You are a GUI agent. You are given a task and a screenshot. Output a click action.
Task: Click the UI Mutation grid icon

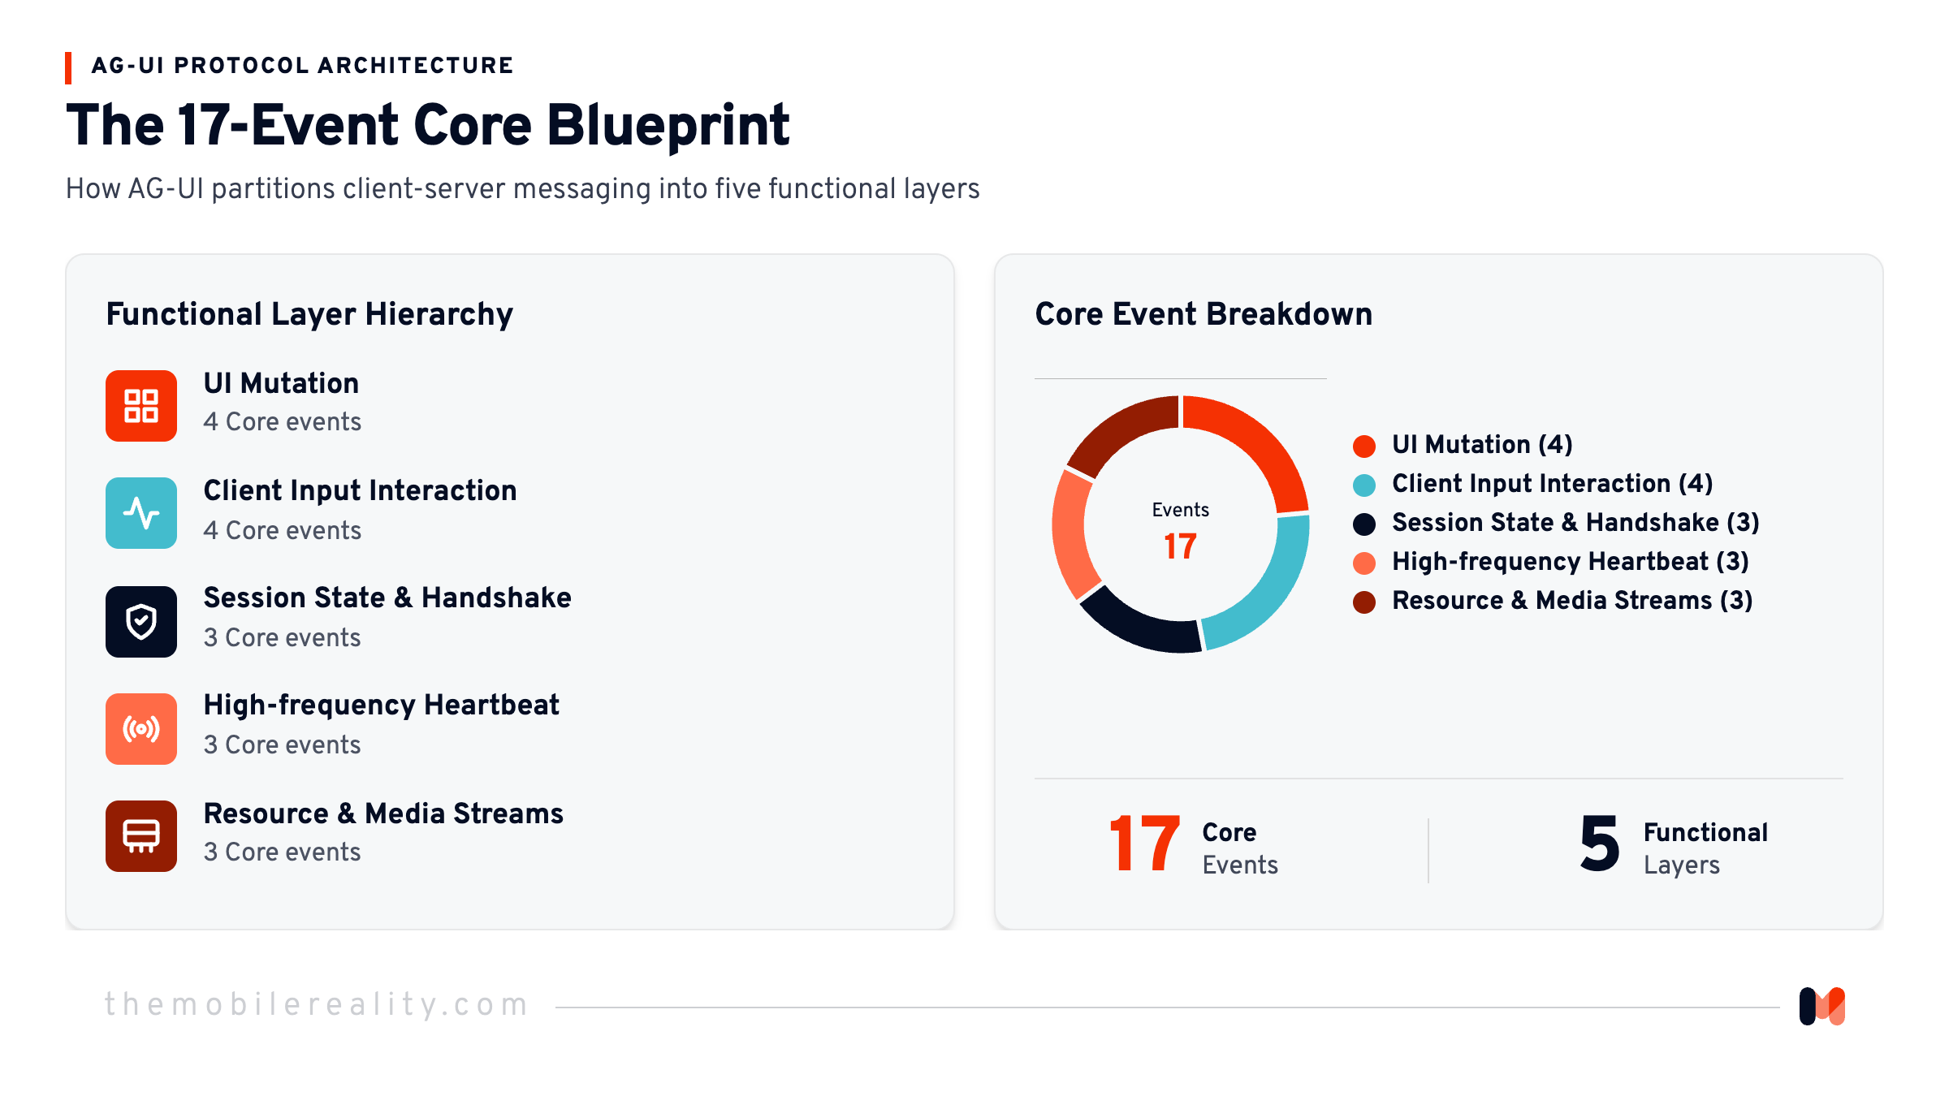(141, 406)
